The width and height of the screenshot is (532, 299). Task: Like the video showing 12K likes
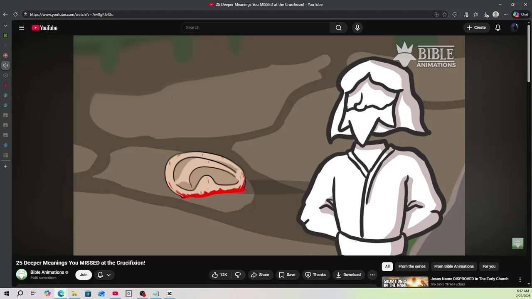pos(220,275)
